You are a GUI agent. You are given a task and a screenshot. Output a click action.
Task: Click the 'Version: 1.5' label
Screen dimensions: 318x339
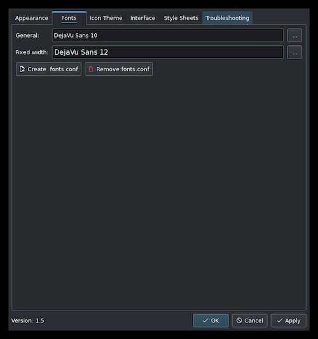click(27, 321)
